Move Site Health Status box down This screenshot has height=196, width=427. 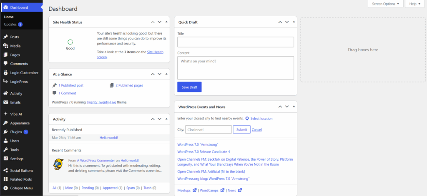[x=160, y=22]
